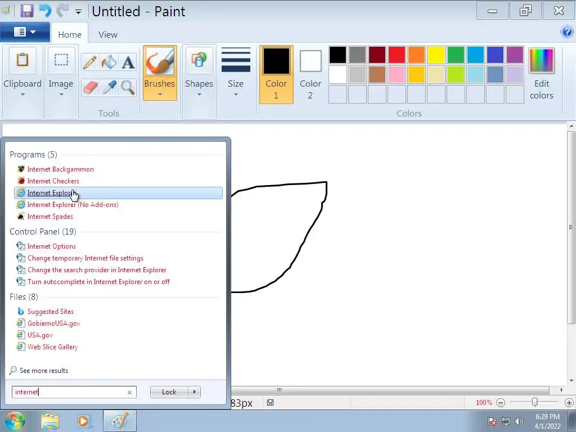Open Windows Media Player from taskbar
576x432 pixels.
pos(84,421)
